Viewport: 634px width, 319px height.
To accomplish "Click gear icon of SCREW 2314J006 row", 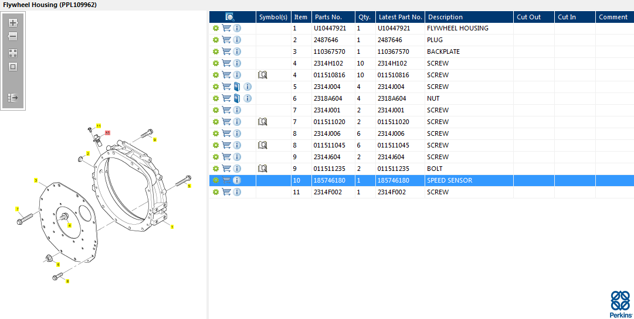I will coord(216,133).
